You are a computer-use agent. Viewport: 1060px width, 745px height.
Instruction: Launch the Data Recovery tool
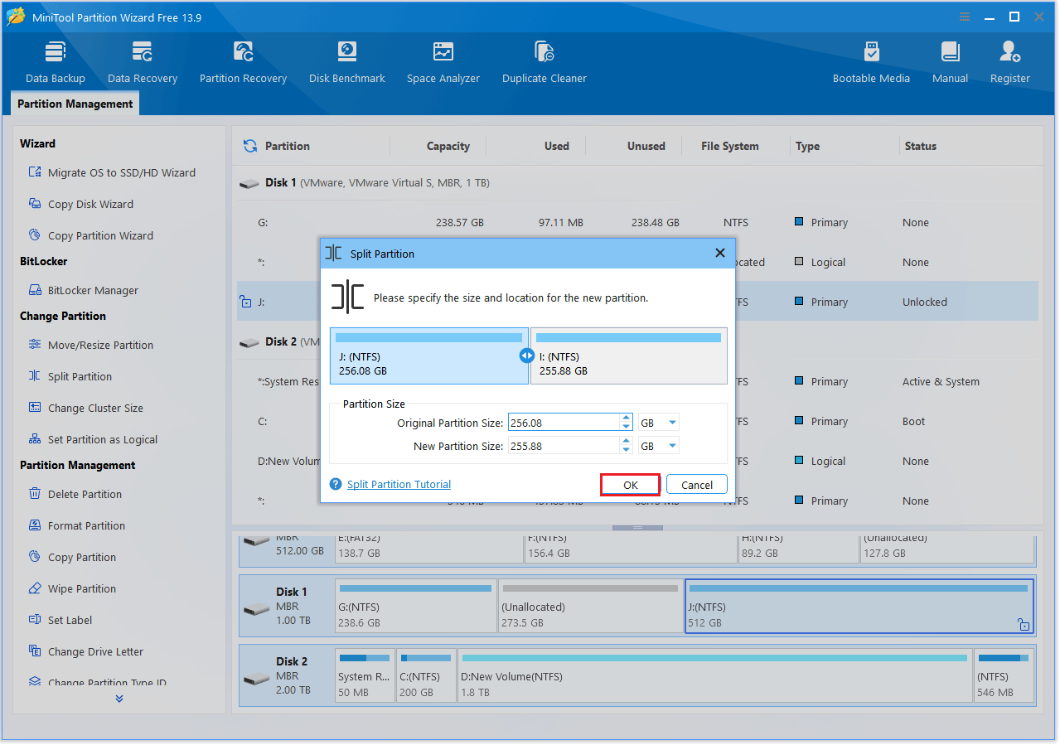pyautogui.click(x=143, y=63)
